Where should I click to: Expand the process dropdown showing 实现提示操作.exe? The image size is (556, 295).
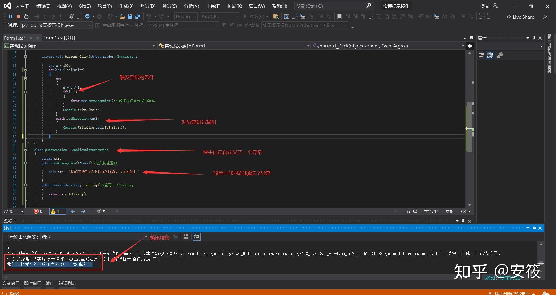click(x=90, y=25)
